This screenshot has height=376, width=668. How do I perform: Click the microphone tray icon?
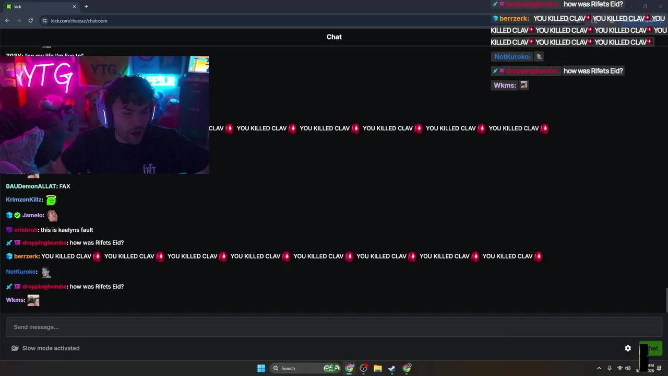coord(610,368)
